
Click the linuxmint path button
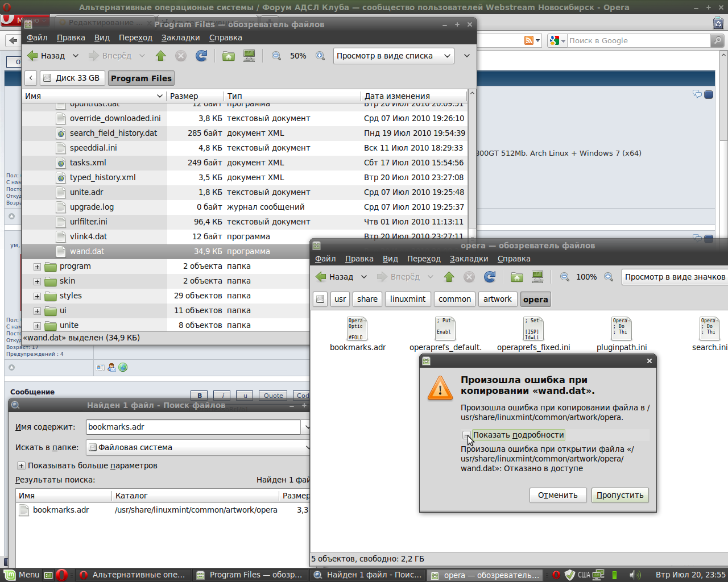[408, 299]
